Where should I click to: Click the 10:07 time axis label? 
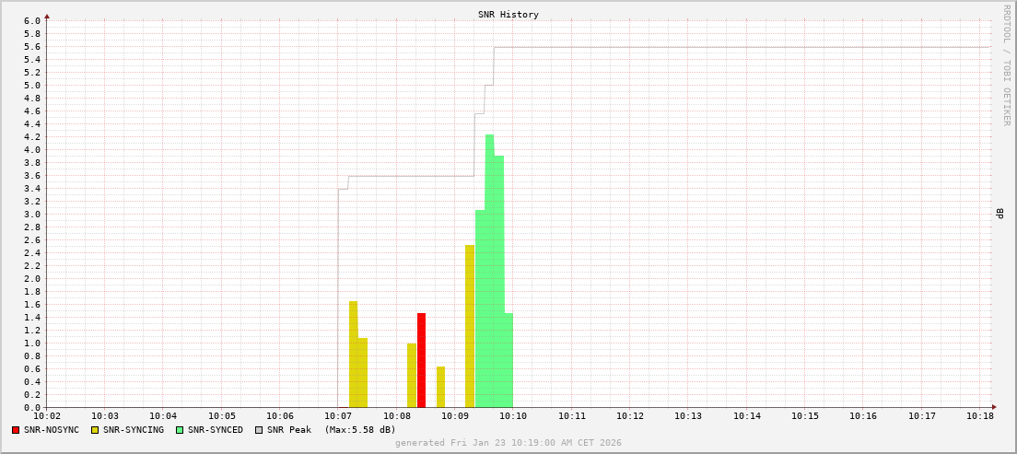[338, 416]
